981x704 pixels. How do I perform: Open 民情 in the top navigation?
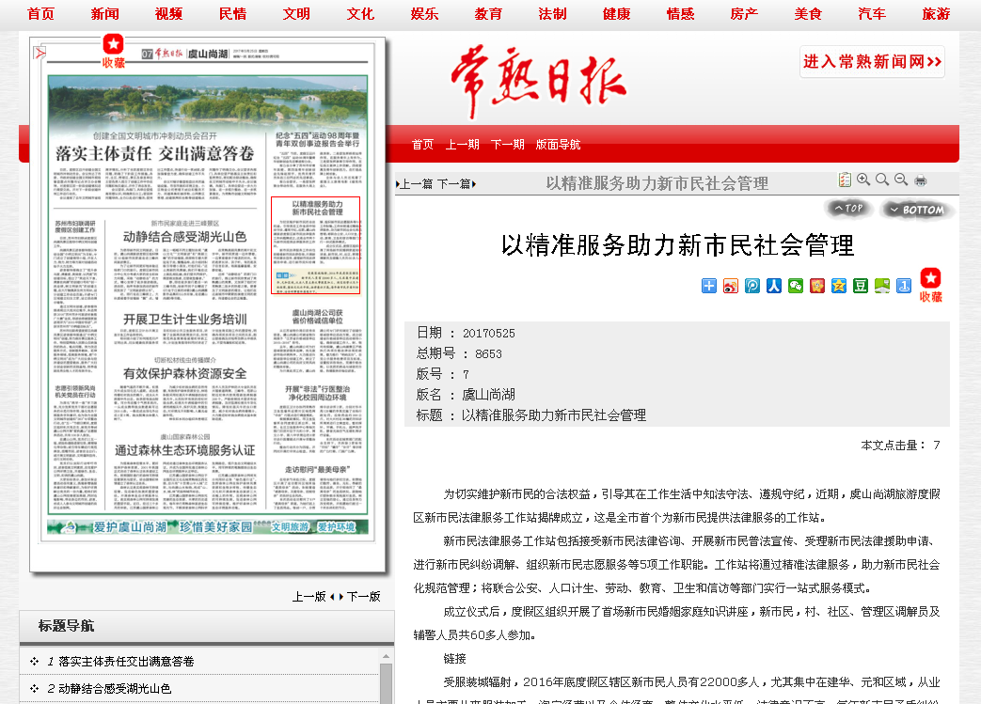point(232,14)
